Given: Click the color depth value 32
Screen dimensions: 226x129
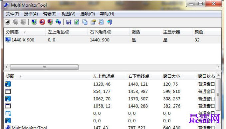Looking at the screenshot, I should [x=197, y=40].
